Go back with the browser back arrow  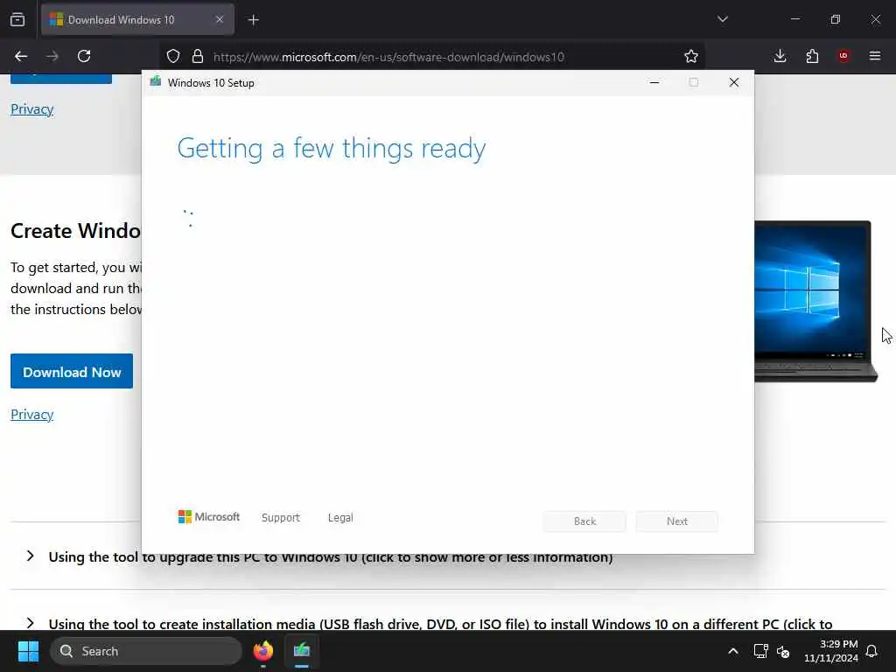pyautogui.click(x=21, y=56)
